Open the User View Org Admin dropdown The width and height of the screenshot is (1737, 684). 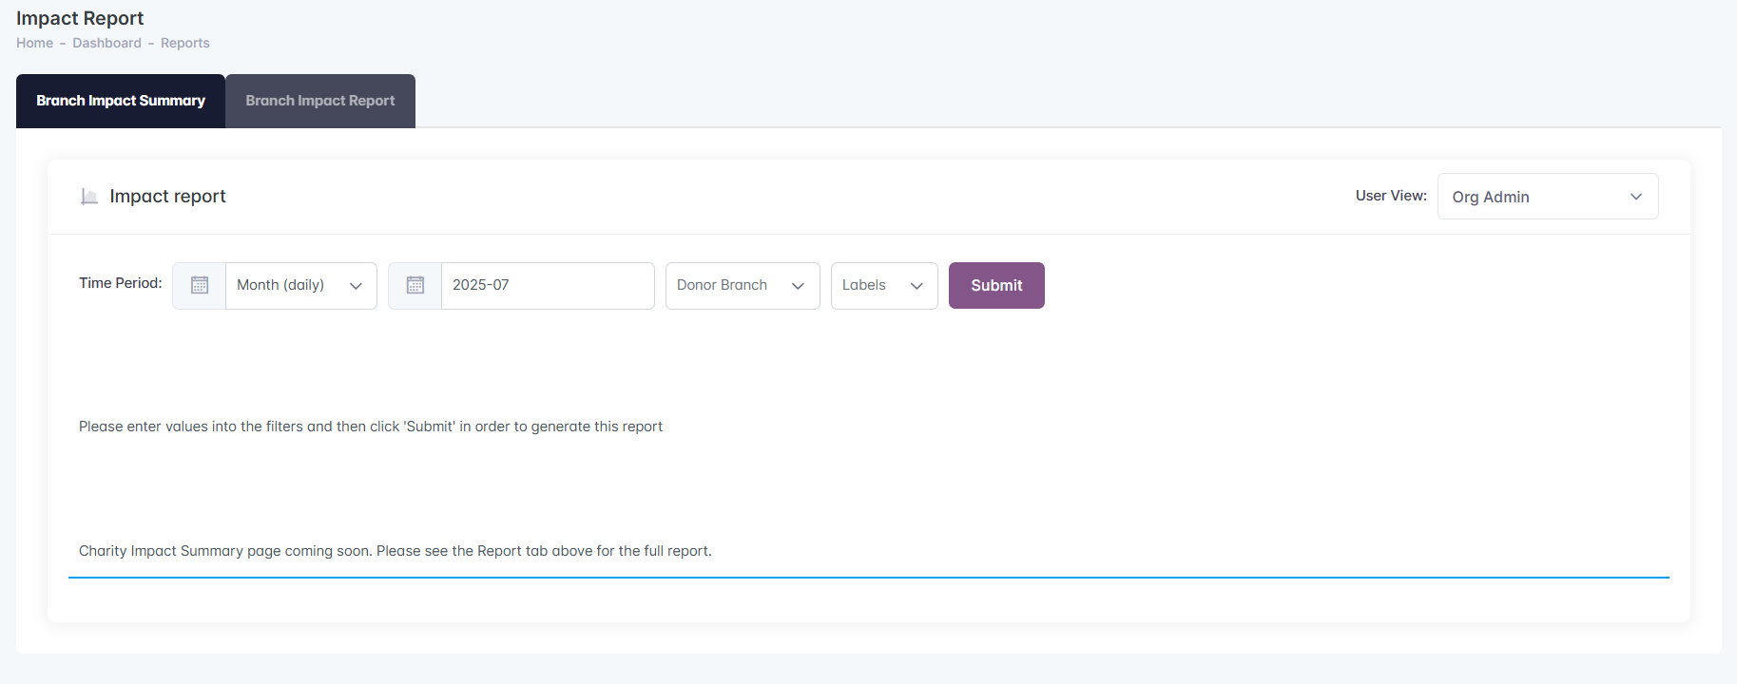(1547, 197)
